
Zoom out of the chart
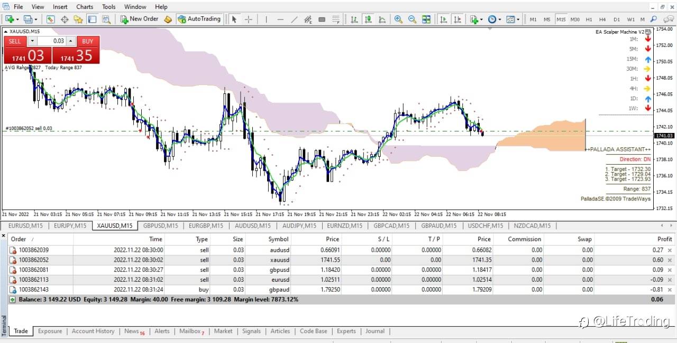pyautogui.click(x=412, y=19)
